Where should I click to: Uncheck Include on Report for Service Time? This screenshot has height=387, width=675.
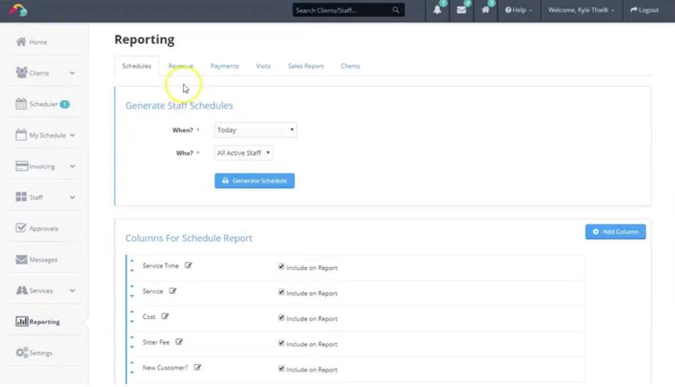281,267
